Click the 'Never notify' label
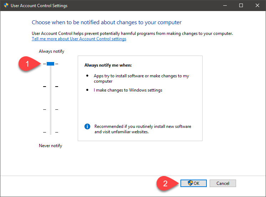Image resolution: width=266 pixels, height=197 pixels. coord(50,146)
